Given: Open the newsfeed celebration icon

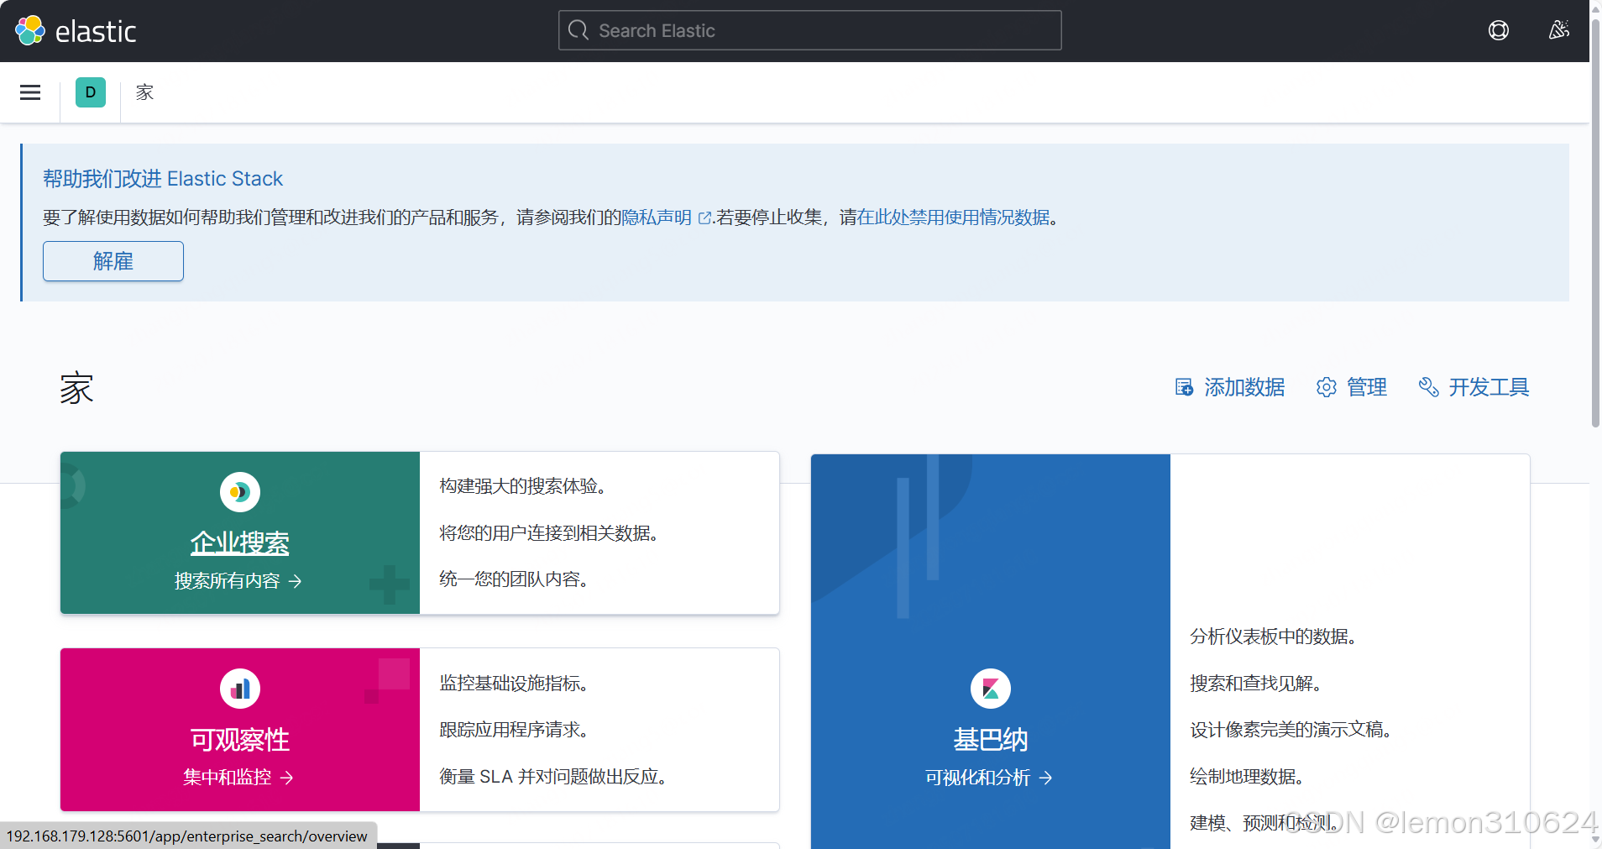Looking at the screenshot, I should [x=1559, y=31].
